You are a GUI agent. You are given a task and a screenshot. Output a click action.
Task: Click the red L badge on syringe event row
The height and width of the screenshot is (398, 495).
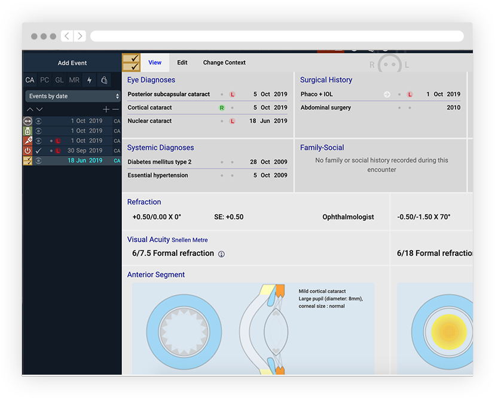pos(58,141)
